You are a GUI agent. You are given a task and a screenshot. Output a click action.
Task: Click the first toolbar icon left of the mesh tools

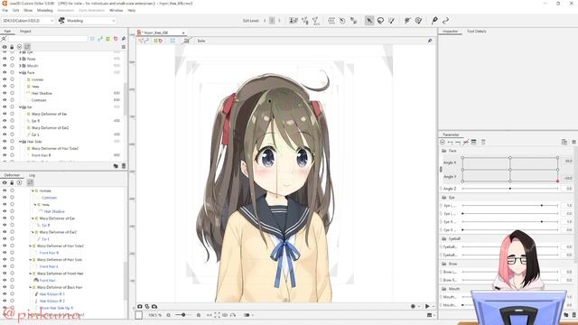(294, 21)
